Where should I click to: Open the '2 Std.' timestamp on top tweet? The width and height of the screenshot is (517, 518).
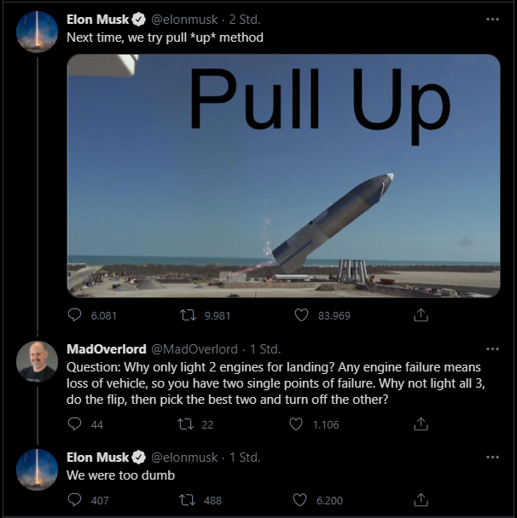click(245, 19)
